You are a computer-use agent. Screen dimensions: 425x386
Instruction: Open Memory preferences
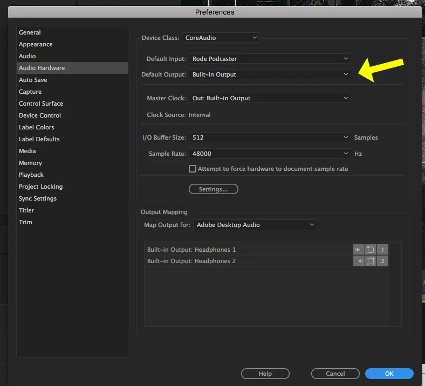(73, 163)
